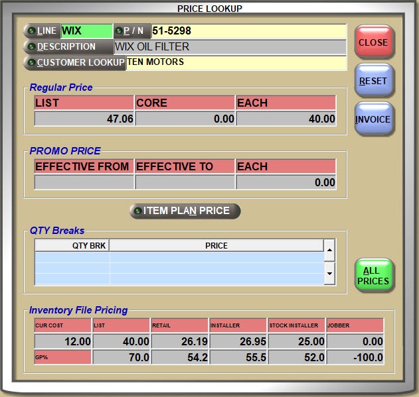The height and width of the screenshot is (397, 419).
Task: Click the red CLOSE button
Action: (373, 42)
